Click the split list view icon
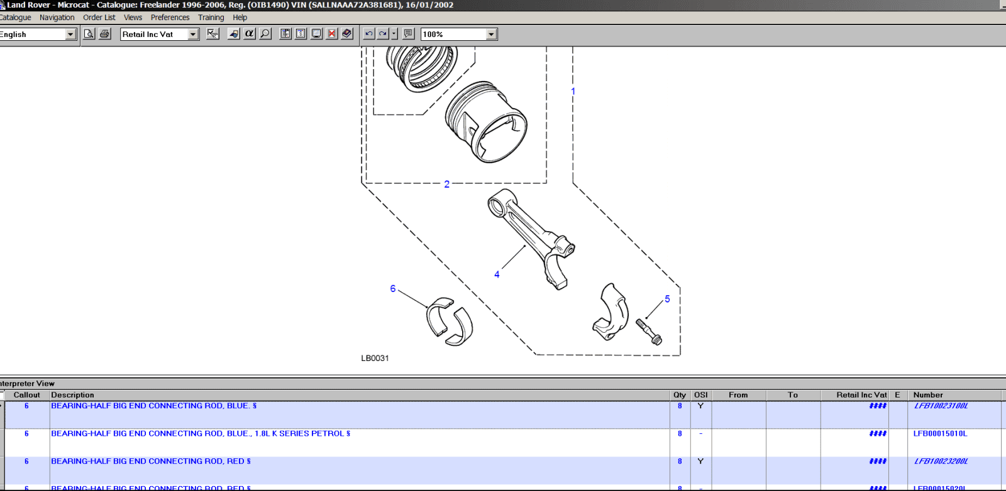 pos(285,34)
